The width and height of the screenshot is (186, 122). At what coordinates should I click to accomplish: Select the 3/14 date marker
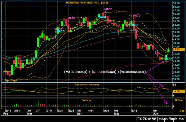(x=50, y=111)
